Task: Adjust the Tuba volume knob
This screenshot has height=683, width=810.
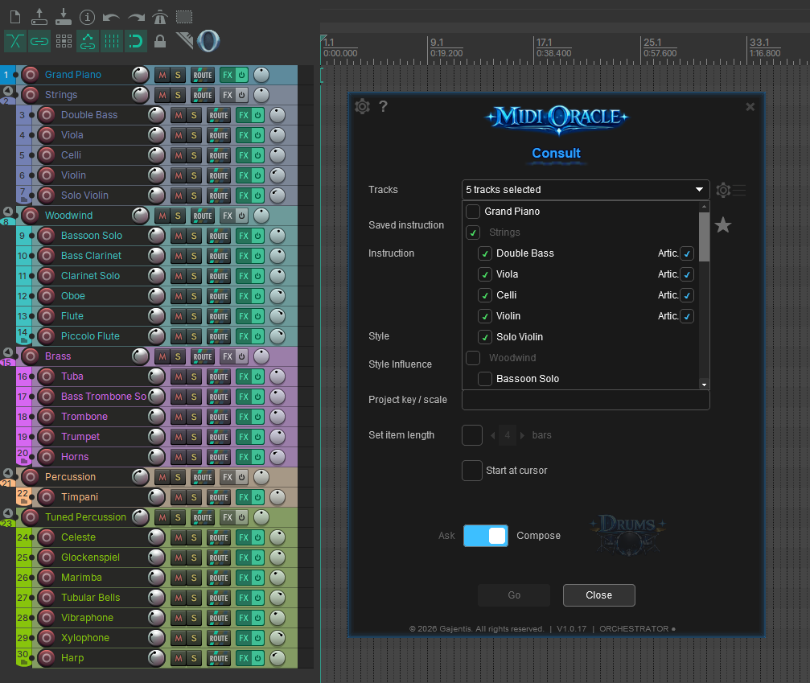Action: (x=157, y=376)
